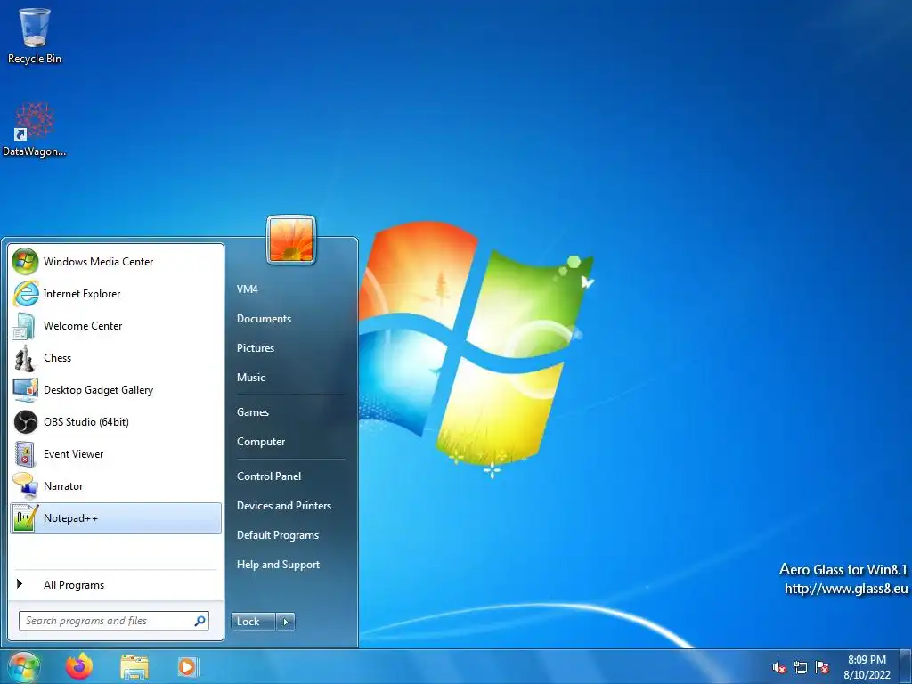
Task: Open Action Center flag tray icon
Action: click(x=822, y=667)
